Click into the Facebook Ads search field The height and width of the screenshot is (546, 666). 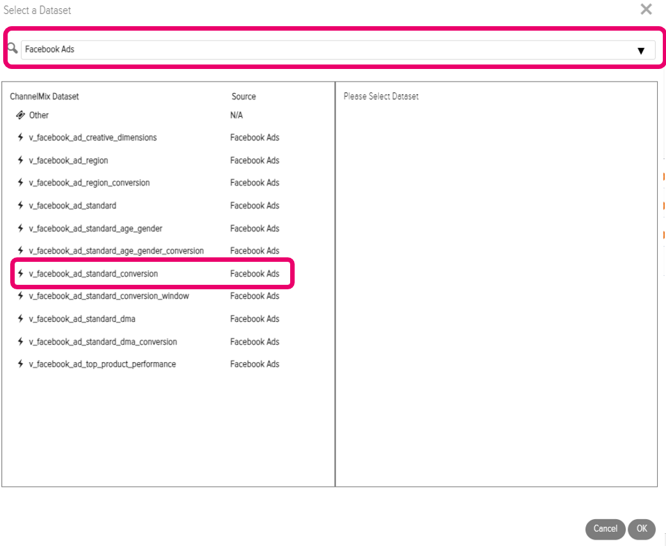tap(337, 50)
